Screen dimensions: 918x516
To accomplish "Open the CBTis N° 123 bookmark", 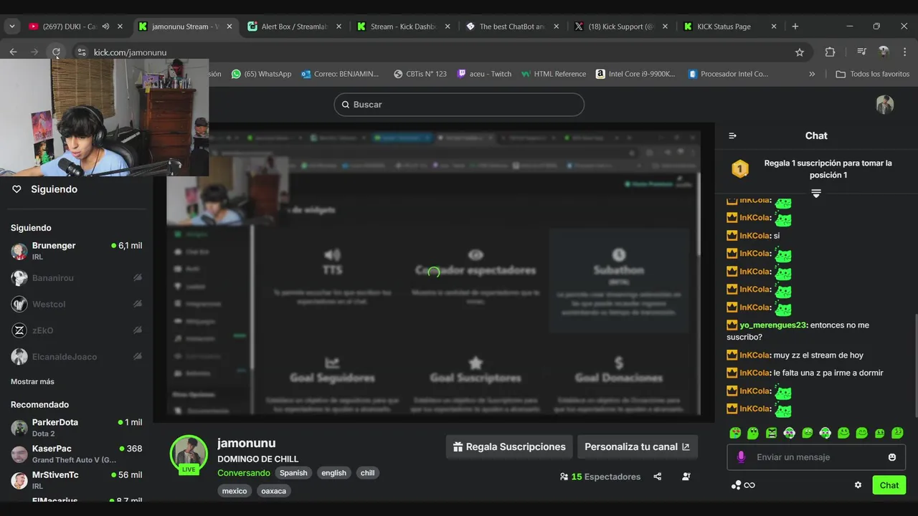I will click(420, 74).
